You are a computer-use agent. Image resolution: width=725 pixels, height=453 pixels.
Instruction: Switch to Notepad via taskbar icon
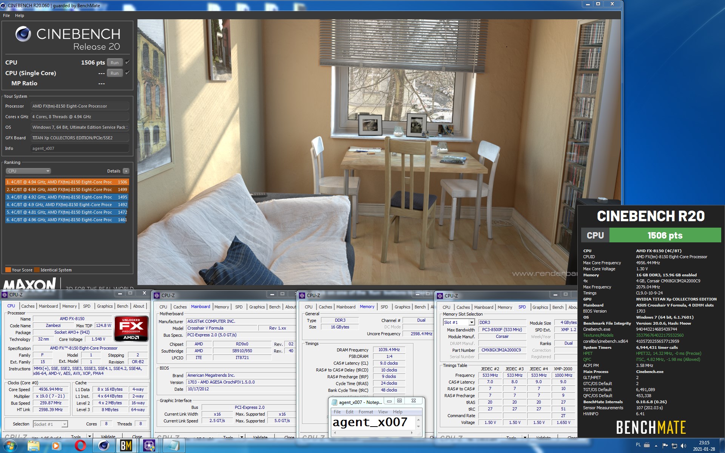click(x=173, y=446)
